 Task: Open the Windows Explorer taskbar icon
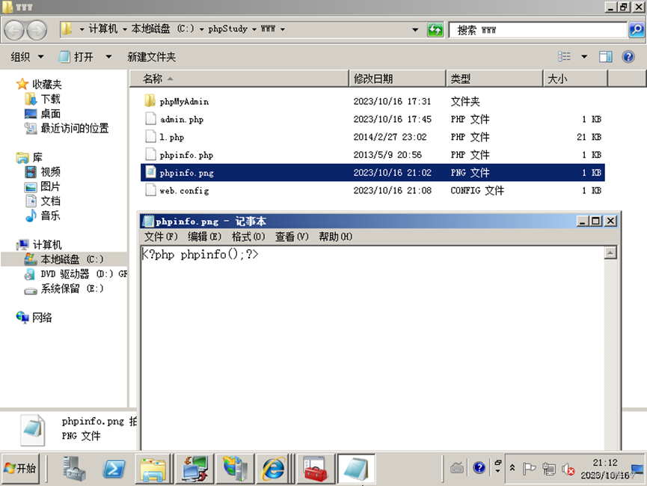153,469
